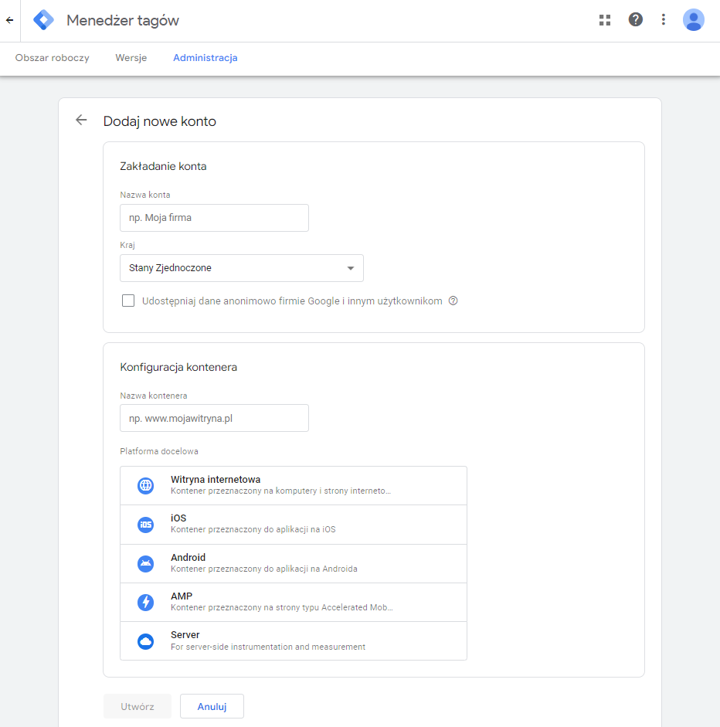The image size is (720, 727).
Task: Click the iOS platform icon
Action: (145, 525)
